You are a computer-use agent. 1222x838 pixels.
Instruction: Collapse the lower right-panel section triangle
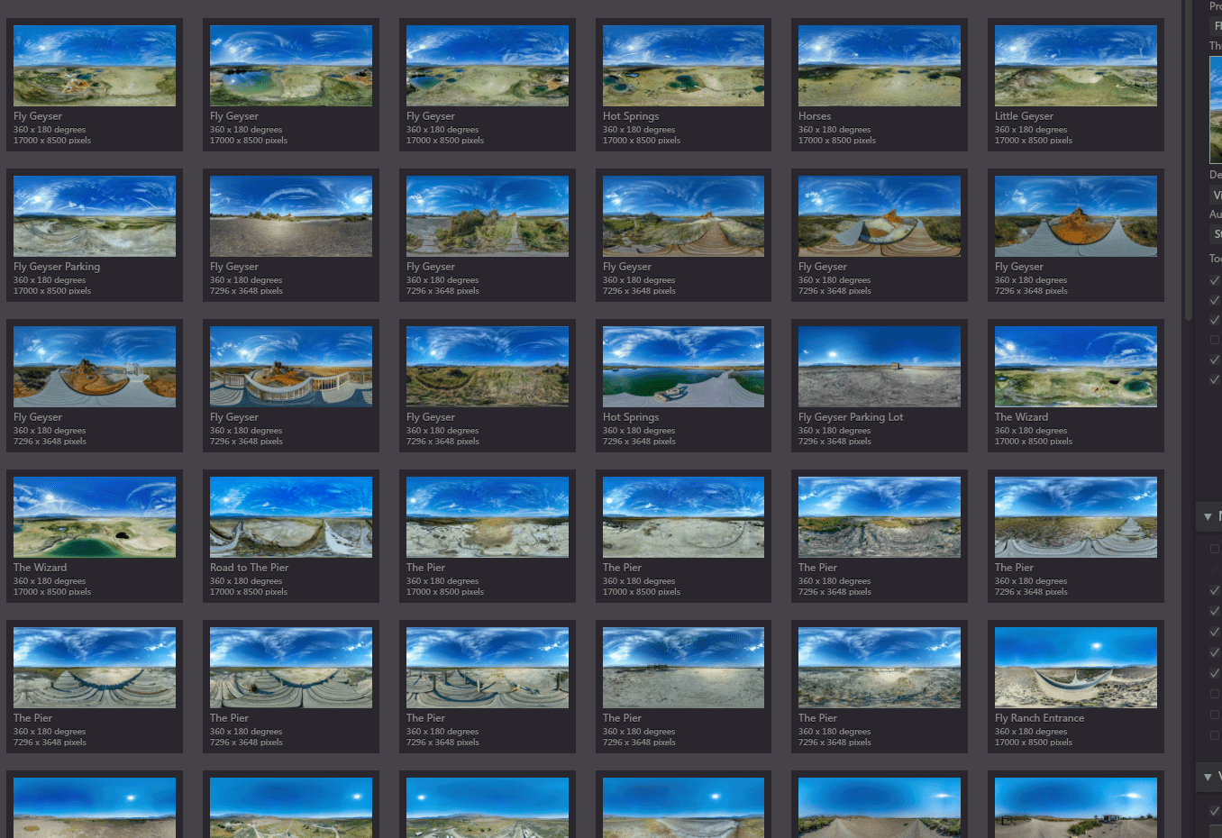[1208, 777]
